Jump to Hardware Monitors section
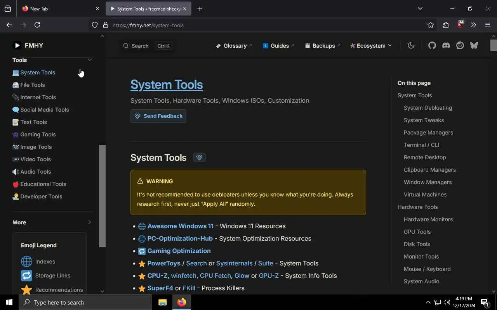497x310 pixels. tap(428, 219)
